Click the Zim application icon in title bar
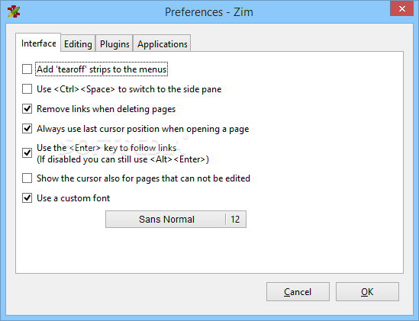 (14, 11)
